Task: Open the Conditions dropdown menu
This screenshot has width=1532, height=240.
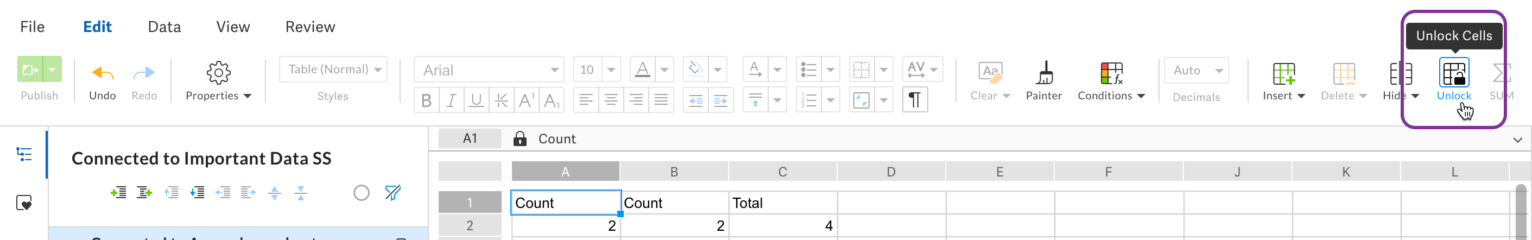Action: click(1111, 81)
